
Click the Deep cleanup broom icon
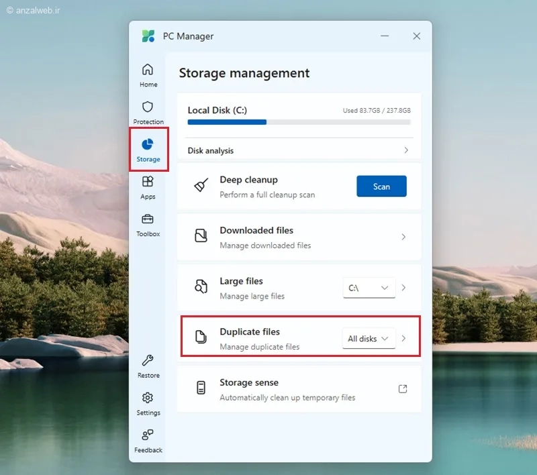pyautogui.click(x=201, y=185)
